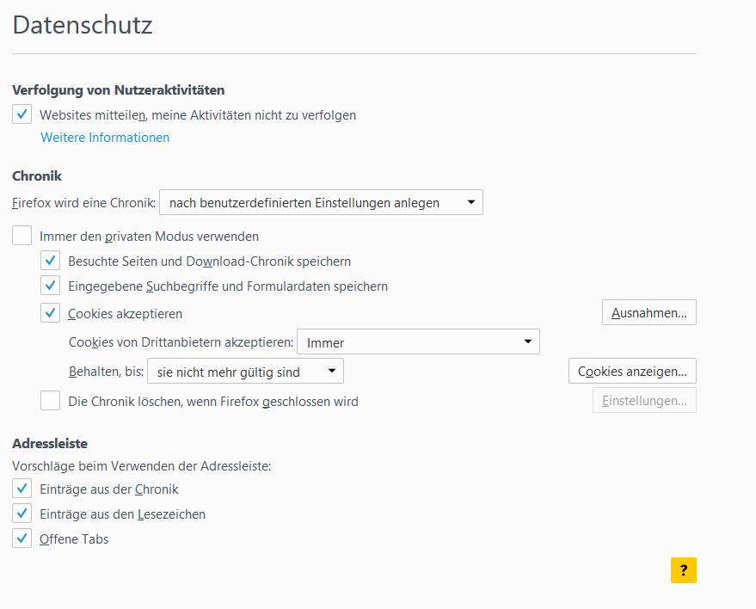Expand the 'Behalten, bis' dropdown
The height and width of the screenshot is (609, 756).
(245, 372)
